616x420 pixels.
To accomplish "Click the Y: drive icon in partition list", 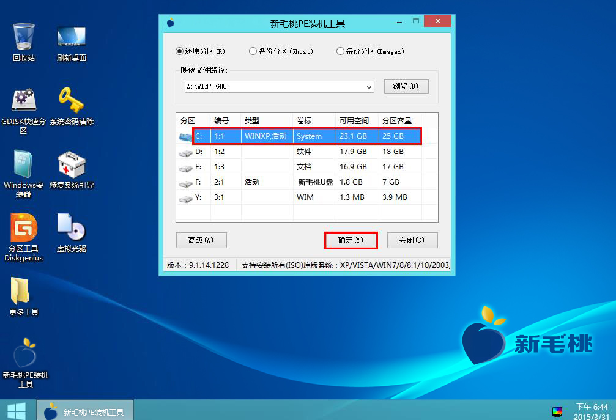I will [x=185, y=198].
